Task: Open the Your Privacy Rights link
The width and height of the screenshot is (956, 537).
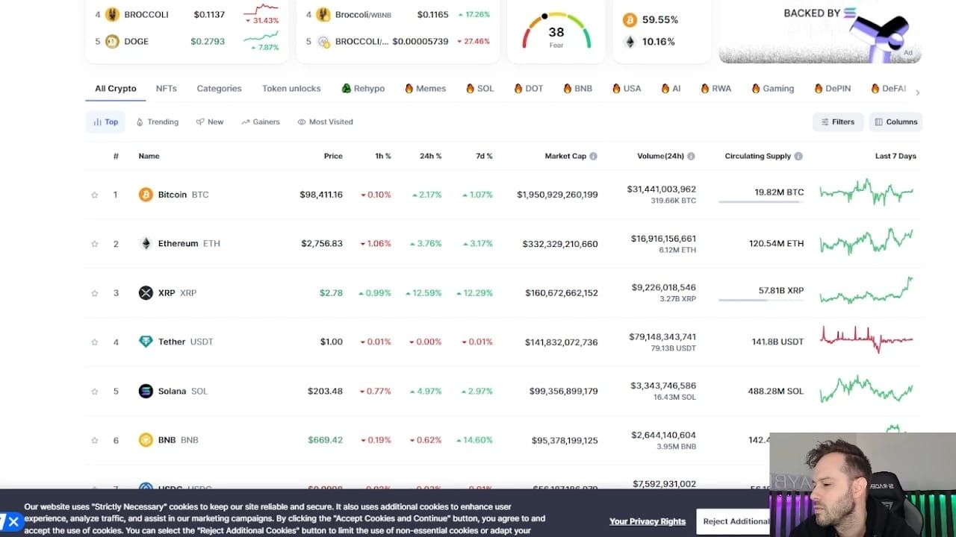Action: (x=648, y=521)
